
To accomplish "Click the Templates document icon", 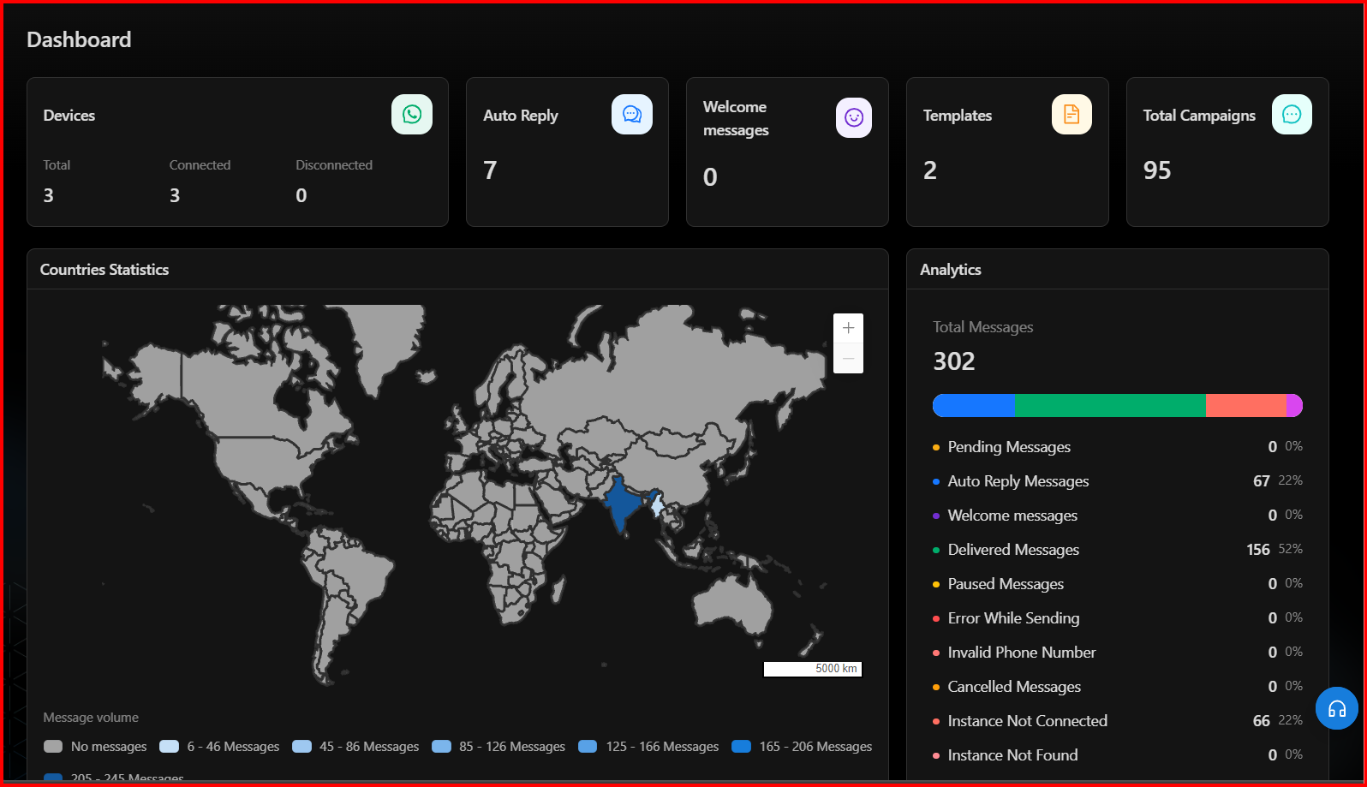I will [1071, 115].
